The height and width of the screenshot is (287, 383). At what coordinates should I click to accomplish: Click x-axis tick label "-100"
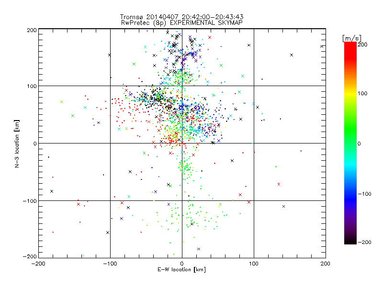point(110,264)
